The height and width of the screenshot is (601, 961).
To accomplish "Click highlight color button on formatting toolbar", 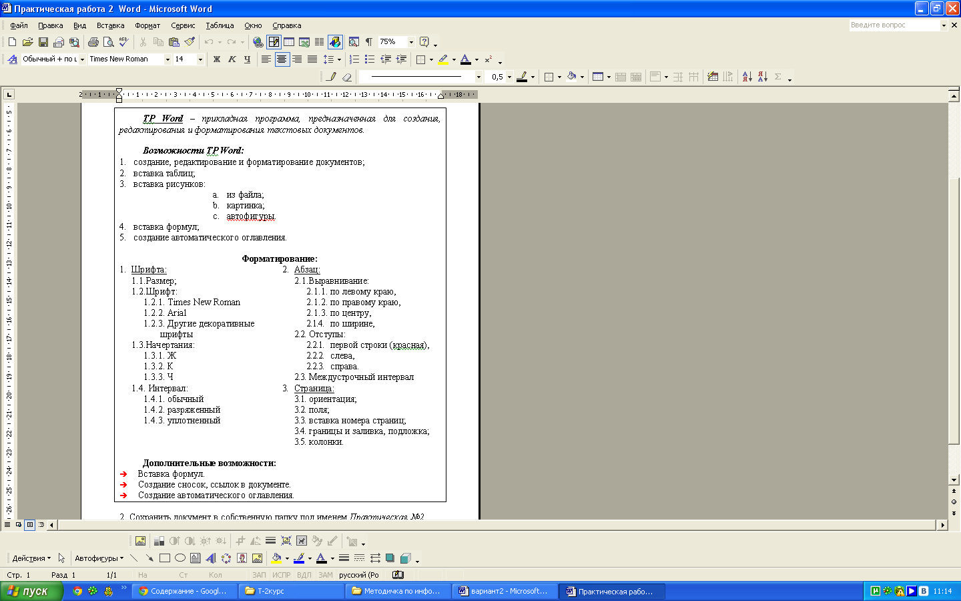I will coord(443,59).
